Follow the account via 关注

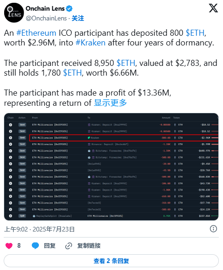[x=78, y=18]
